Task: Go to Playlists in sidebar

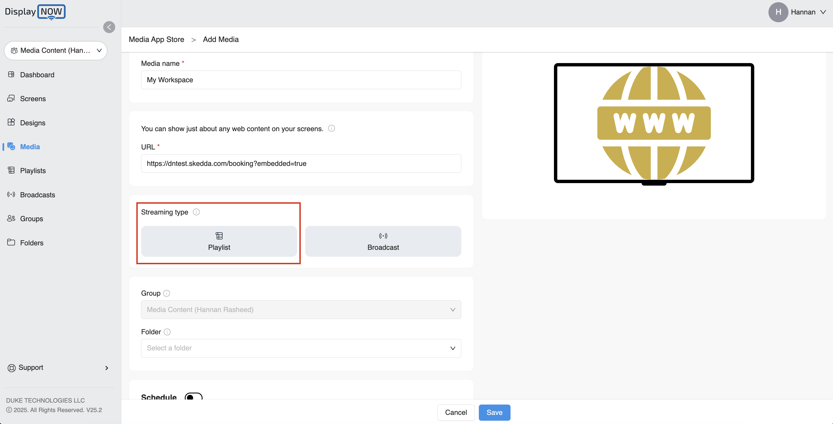Action: [x=33, y=171]
